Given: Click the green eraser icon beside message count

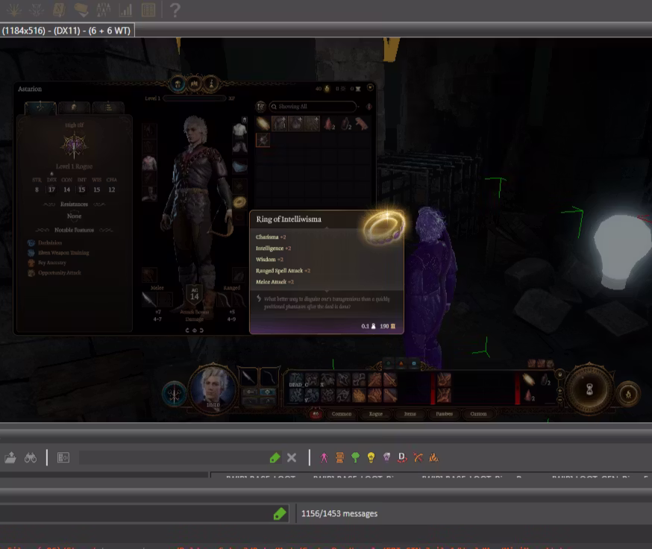Looking at the screenshot, I should 280,513.
